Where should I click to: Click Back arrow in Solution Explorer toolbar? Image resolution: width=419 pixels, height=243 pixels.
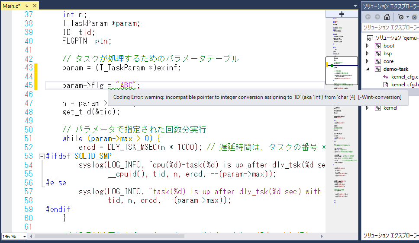pyautogui.click(x=368, y=17)
